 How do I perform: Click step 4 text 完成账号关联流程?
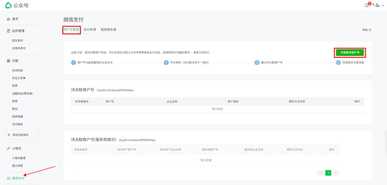(x=353, y=63)
